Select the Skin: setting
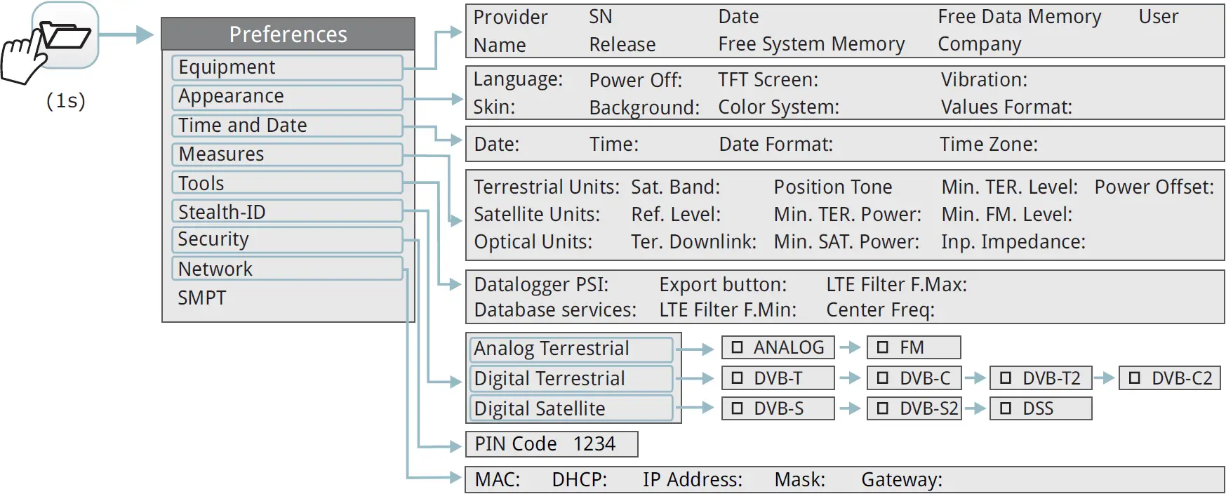1226x494 pixels. (x=494, y=107)
